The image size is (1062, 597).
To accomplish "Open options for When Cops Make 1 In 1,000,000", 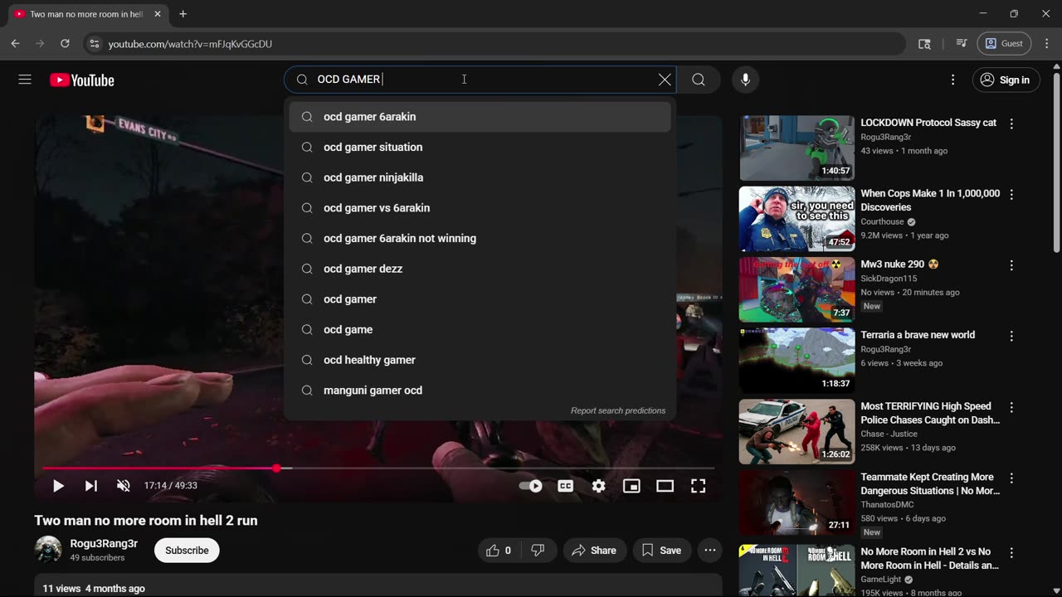I will (1011, 194).
